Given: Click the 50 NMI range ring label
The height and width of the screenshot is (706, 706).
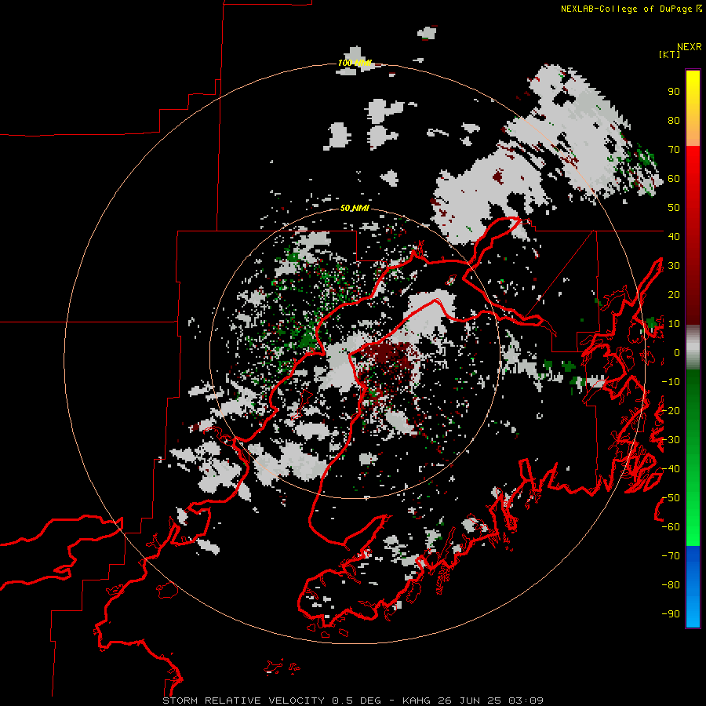Looking at the screenshot, I should coord(355,208).
